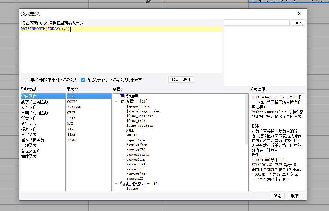329x211 pixels.
Task: Click the 数据项 tree icon
Action: click(122, 96)
